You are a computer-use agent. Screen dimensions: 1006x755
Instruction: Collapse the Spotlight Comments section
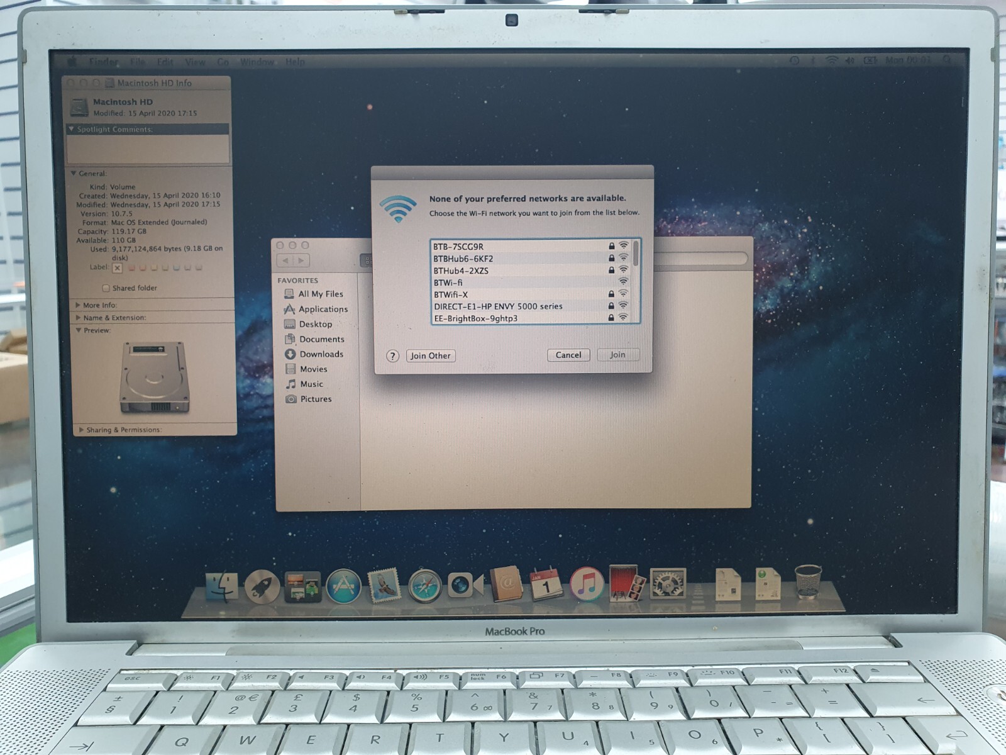pyautogui.click(x=71, y=129)
